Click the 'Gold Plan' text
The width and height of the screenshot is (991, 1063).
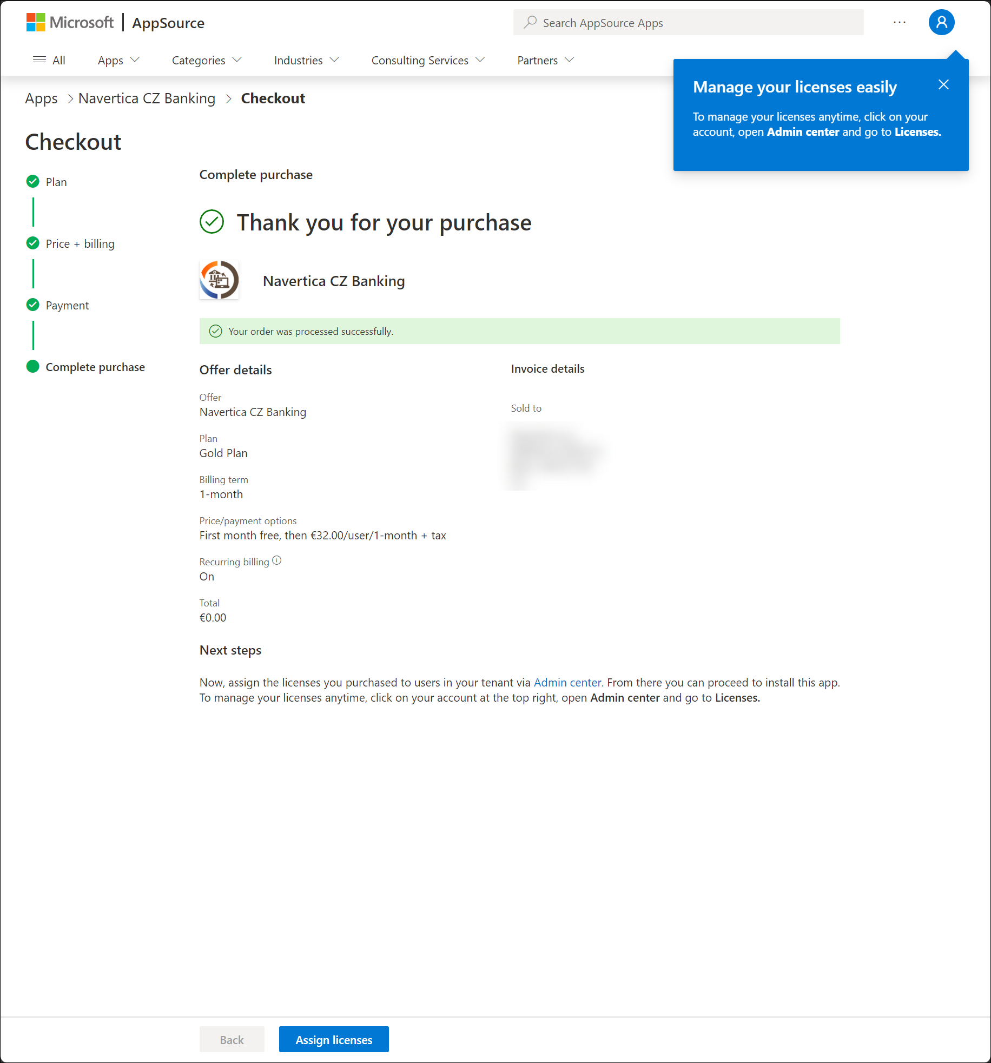coord(223,453)
